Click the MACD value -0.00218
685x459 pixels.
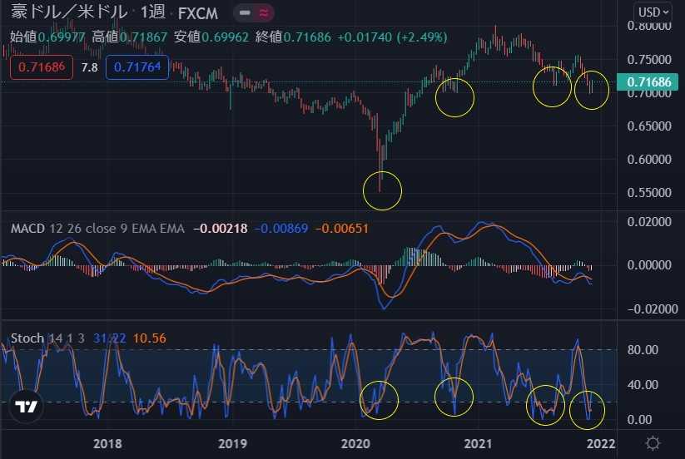pyautogui.click(x=221, y=228)
